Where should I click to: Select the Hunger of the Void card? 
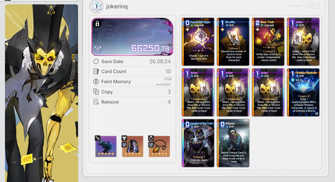click(198, 143)
